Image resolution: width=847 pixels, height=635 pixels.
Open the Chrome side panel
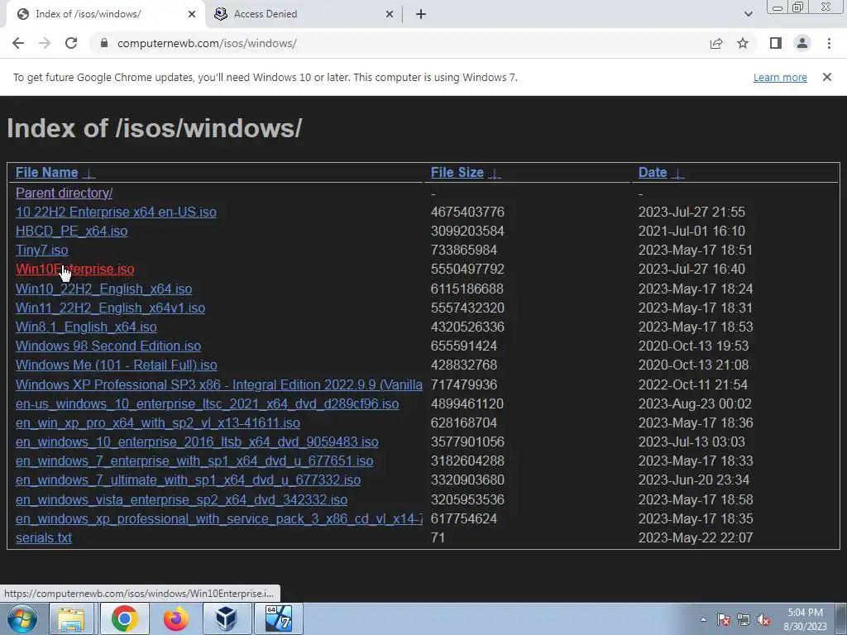pyautogui.click(x=776, y=43)
